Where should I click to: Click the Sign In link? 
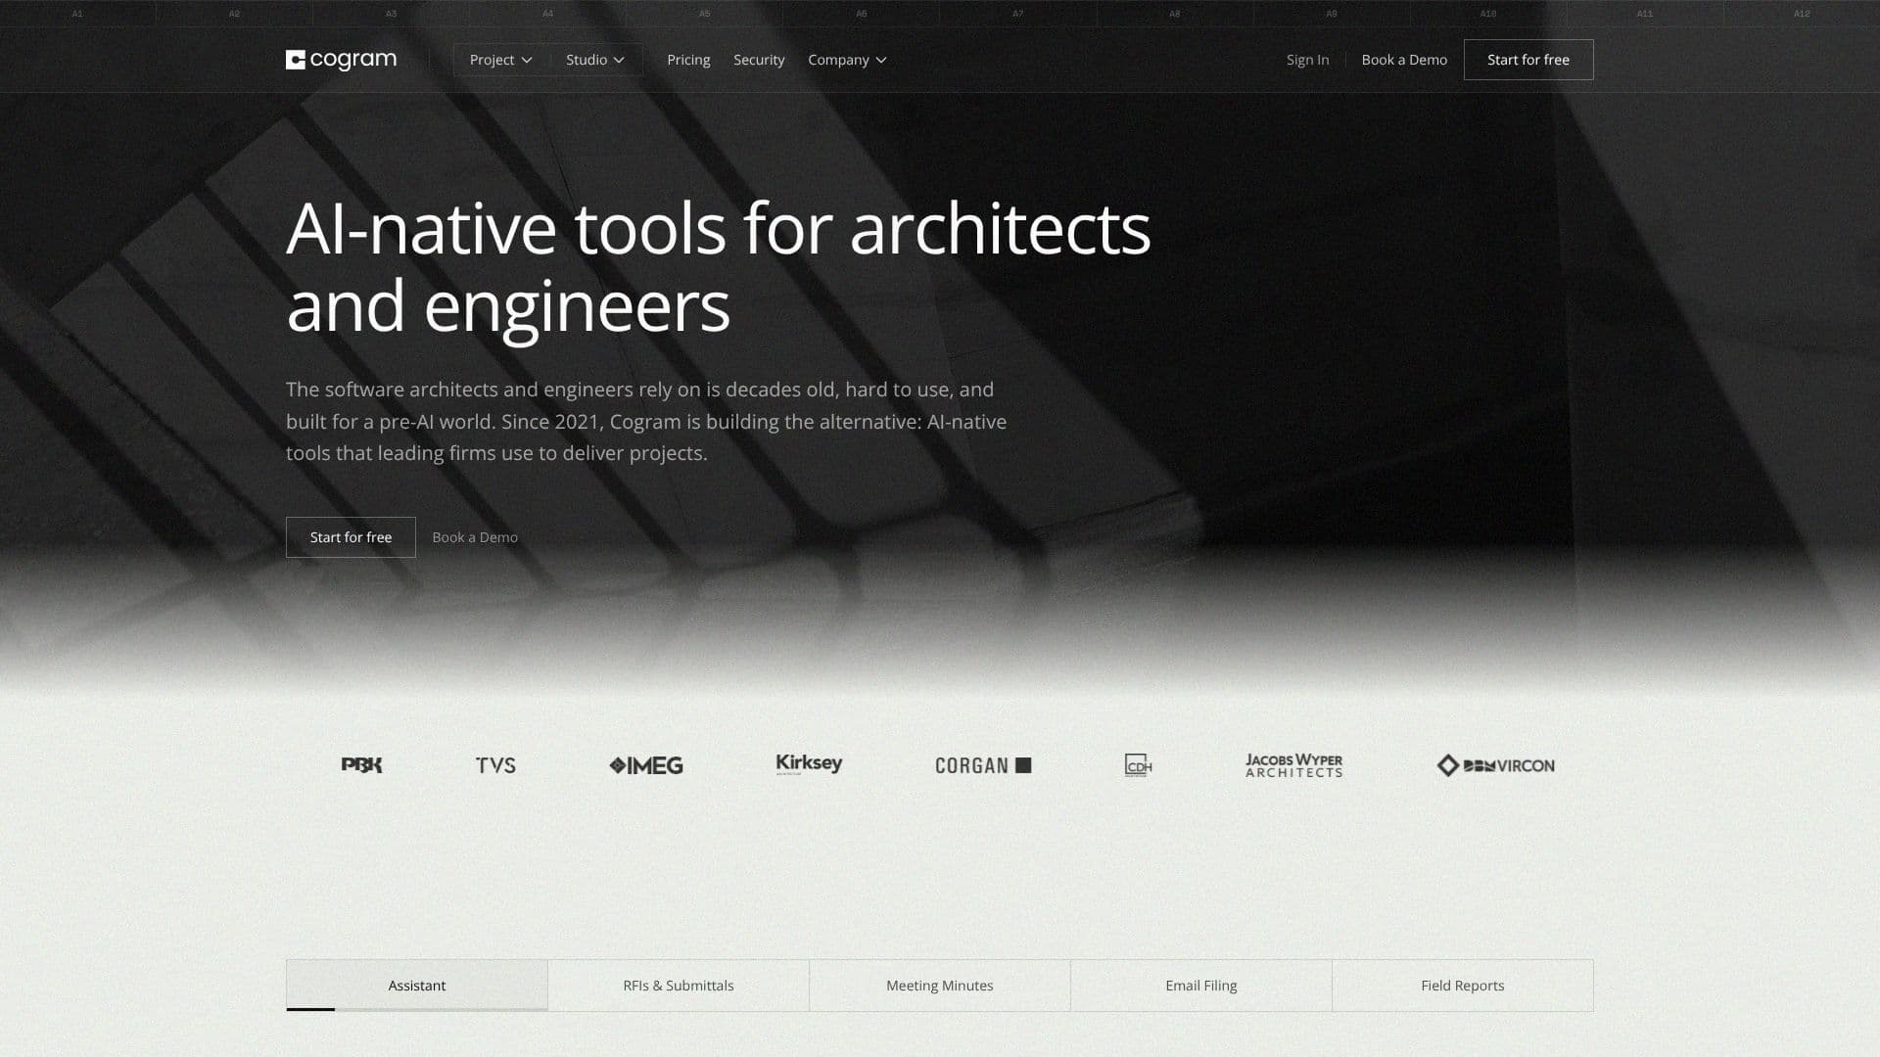(1307, 60)
